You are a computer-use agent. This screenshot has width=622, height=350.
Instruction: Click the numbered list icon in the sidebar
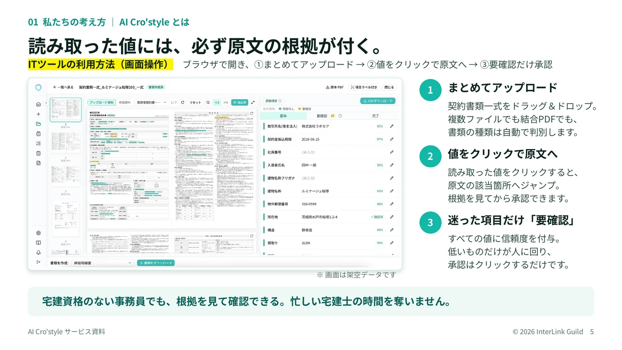38,143
